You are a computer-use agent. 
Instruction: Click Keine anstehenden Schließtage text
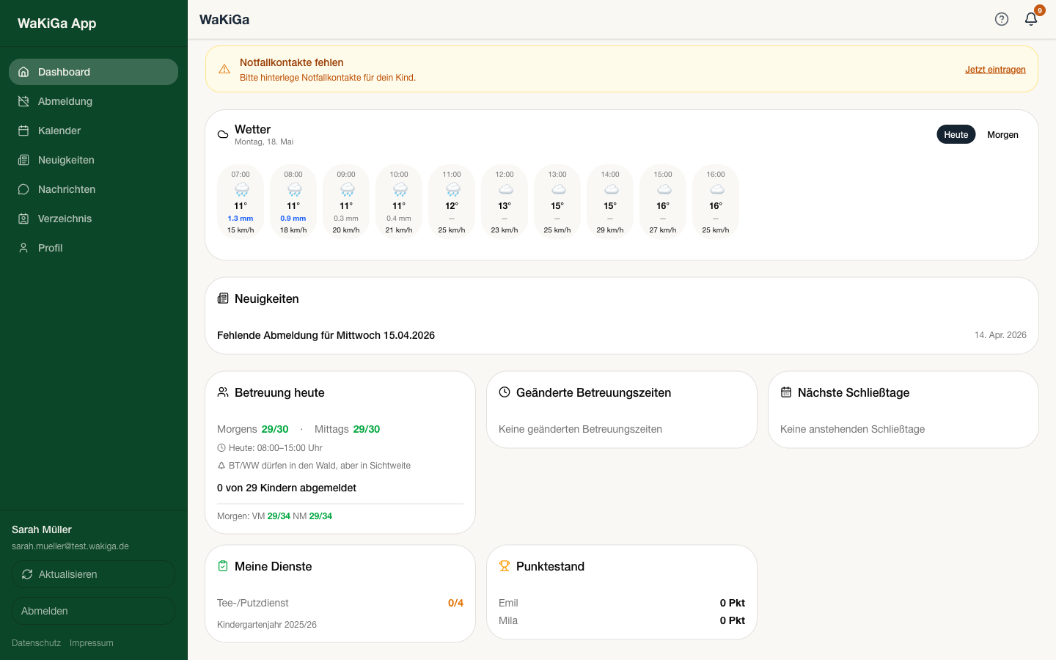pos(852,429)
